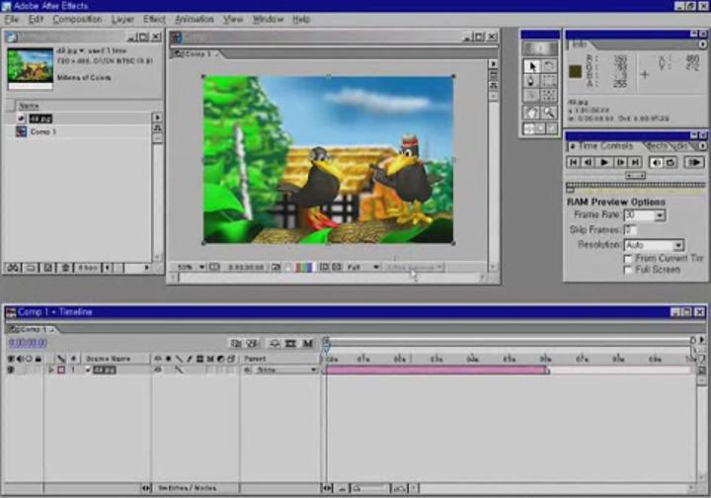Expand the layer 1 properties triangle
Viewport: 711px width, 498px height.
(x=50, y=371)
